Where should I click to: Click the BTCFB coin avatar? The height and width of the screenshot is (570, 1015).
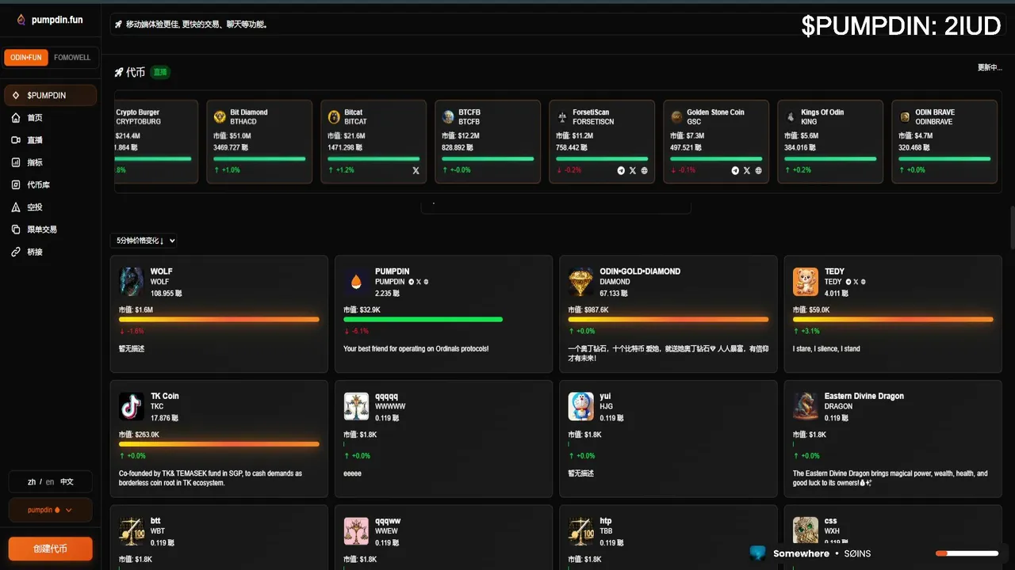[448, 117]
